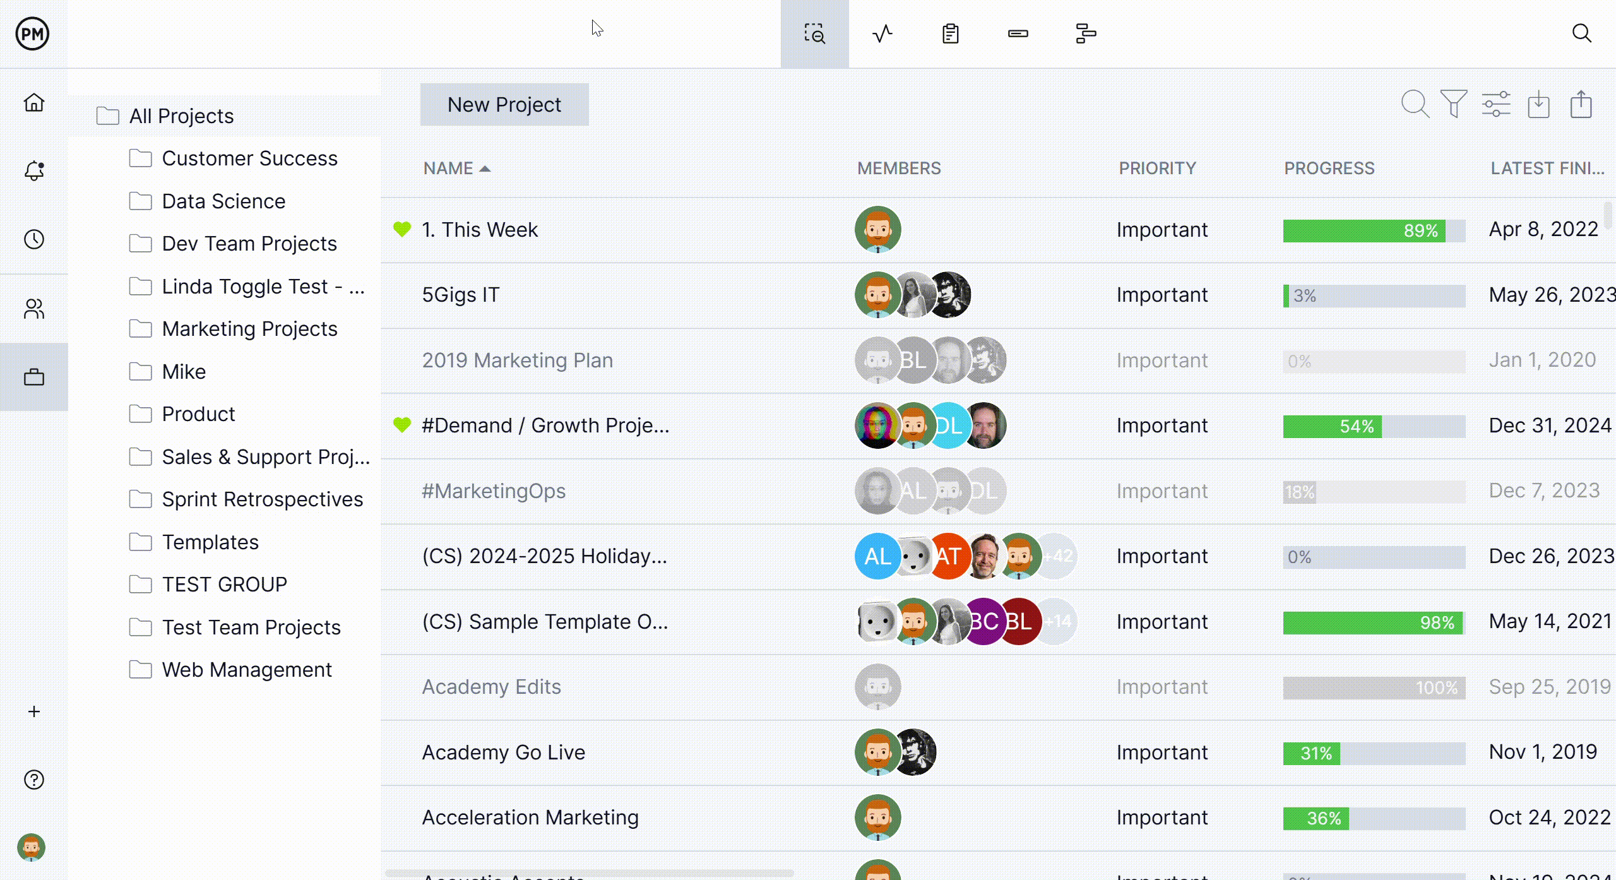Click the PM logo icon
Viewport: 1616px width, 880px height.
pos(32,33)
